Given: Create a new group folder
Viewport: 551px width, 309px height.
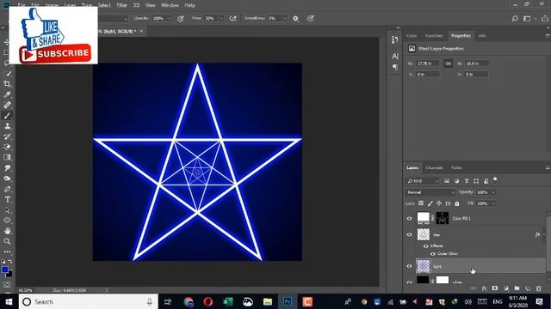Looking at the screenshot, I should pyautogui.click(x=517, y=288).
